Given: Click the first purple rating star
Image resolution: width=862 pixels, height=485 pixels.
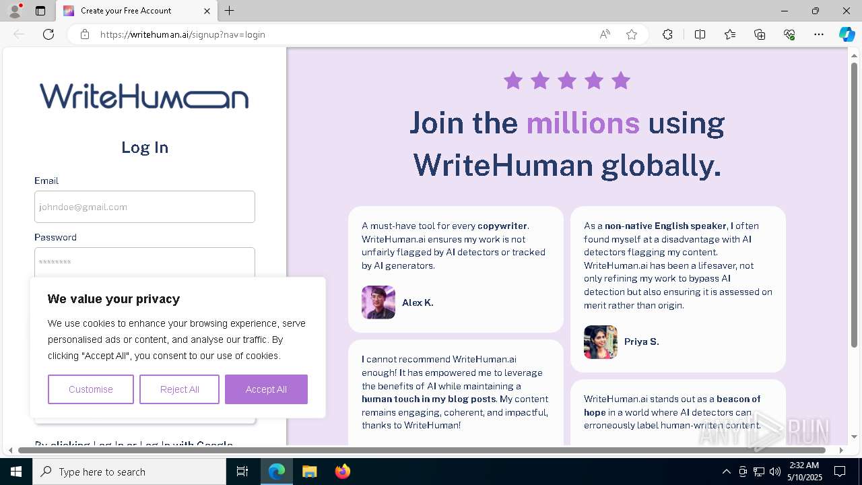Looking at the screenshot, I should click(513, 81).
